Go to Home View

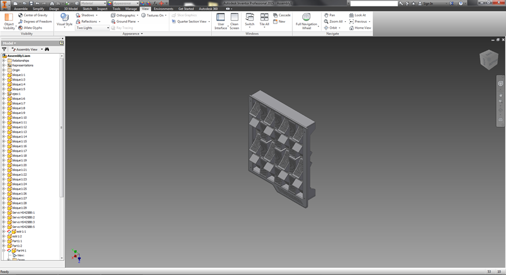360,28
